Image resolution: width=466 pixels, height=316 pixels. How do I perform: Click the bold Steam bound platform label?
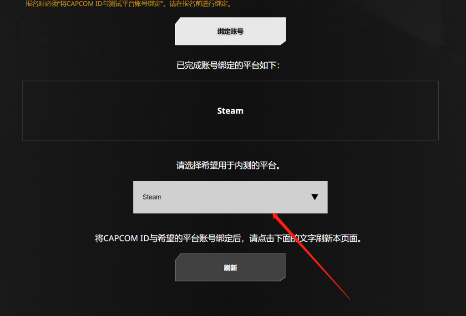[230, 111]
